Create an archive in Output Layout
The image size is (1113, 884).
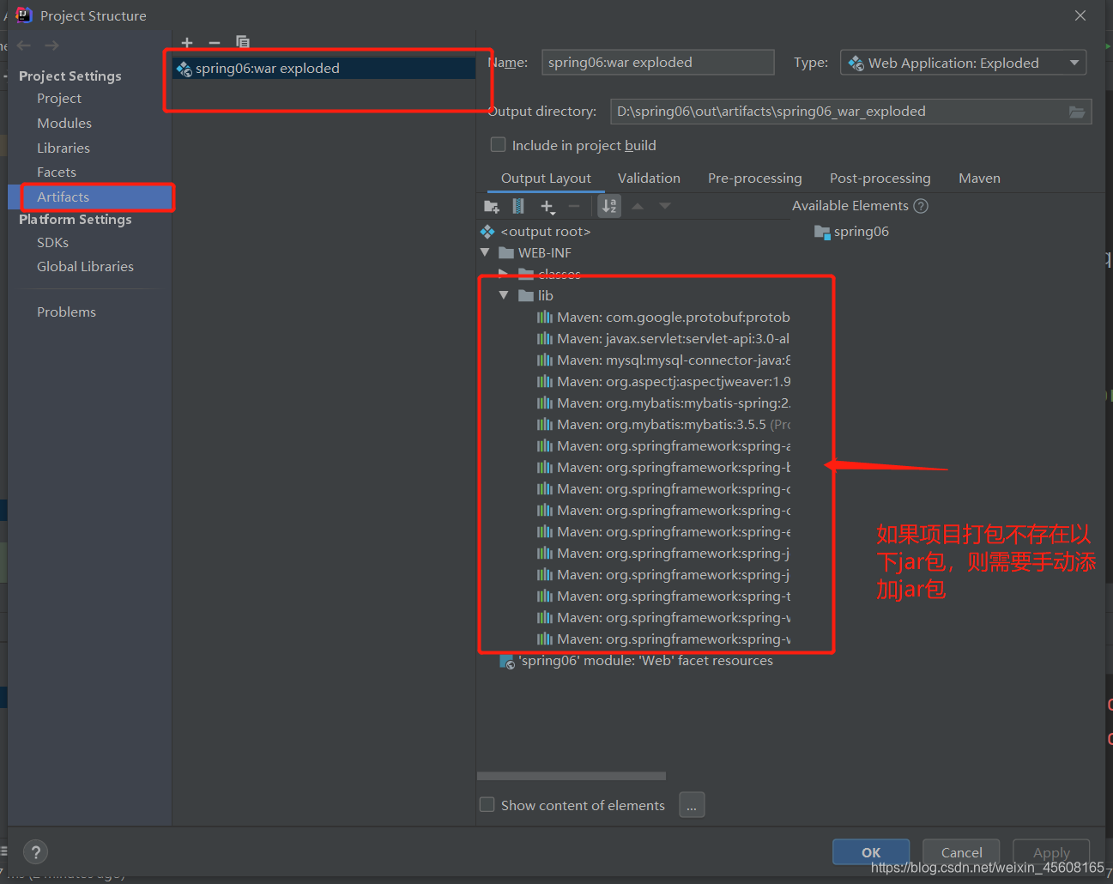click(518, 206)
